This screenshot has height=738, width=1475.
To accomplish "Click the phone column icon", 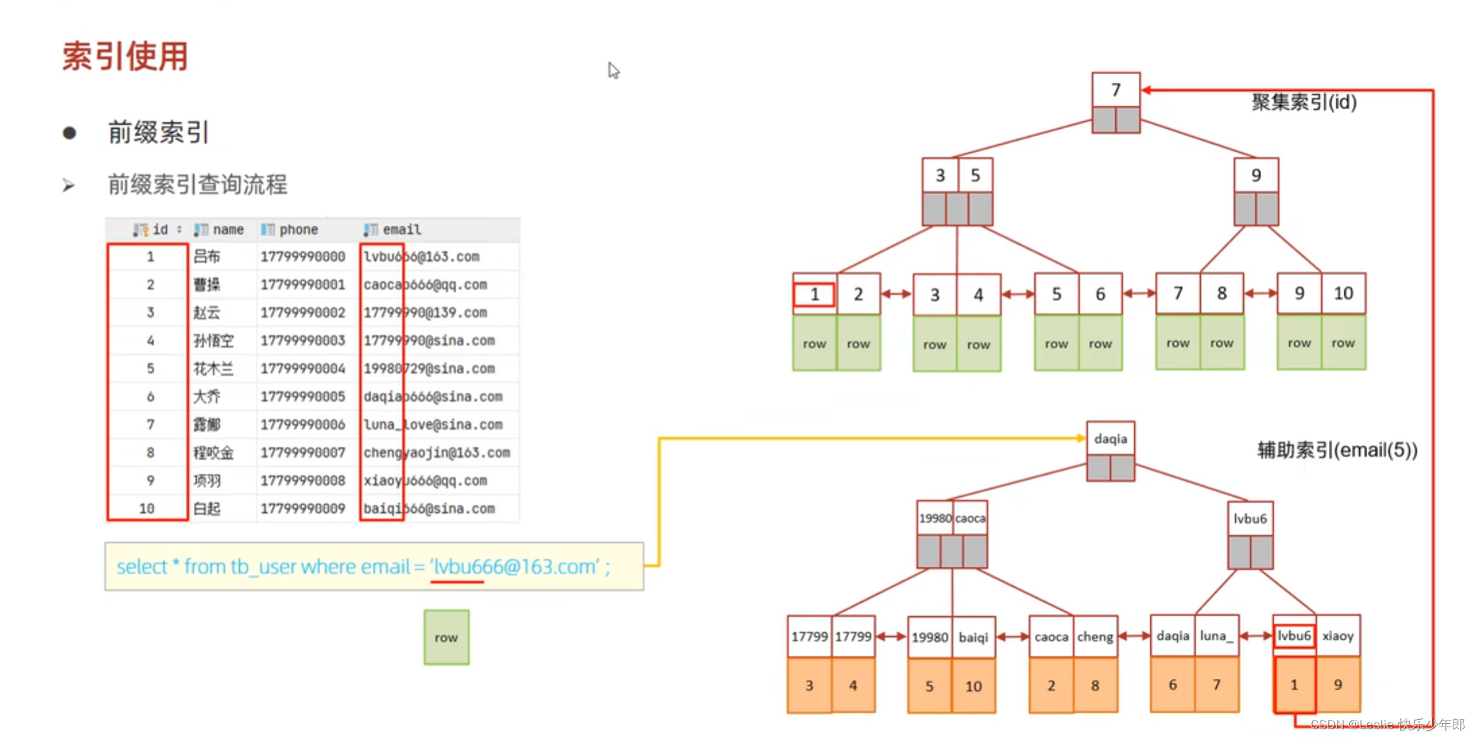I will (268, 230).
